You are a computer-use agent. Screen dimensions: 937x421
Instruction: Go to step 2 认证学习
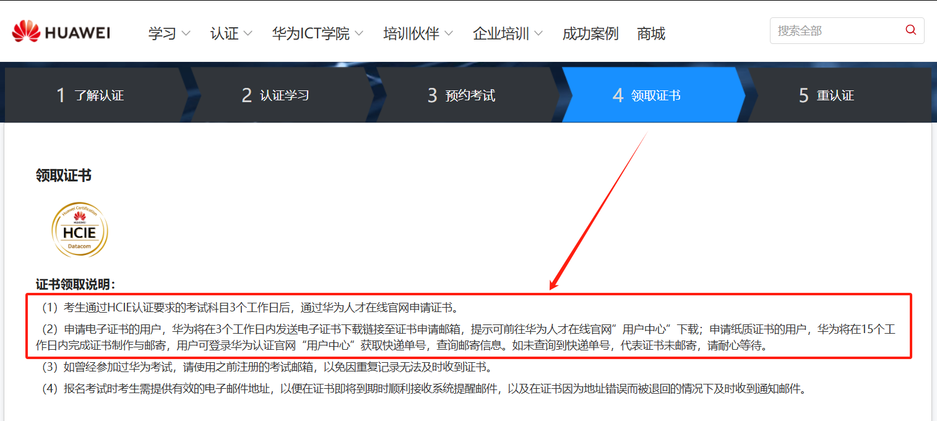click(282, 95)
